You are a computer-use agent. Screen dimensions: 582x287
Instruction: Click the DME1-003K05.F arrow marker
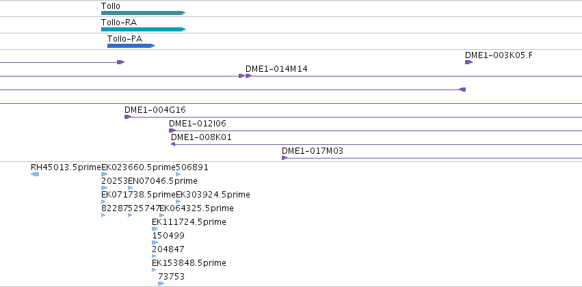point(468,62)
